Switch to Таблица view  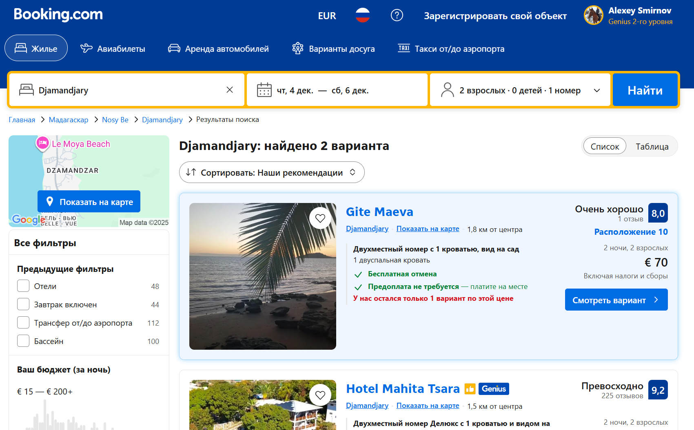[652, 147]
